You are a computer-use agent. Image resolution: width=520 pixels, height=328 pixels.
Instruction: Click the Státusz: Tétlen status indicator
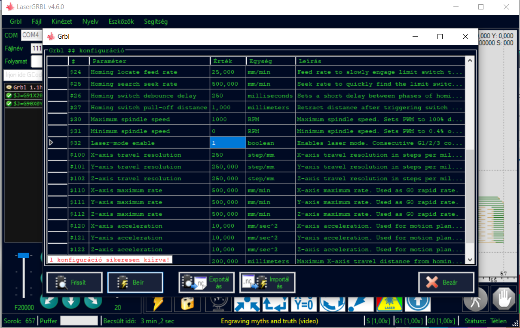pyautogui.click(x=486, y=321)
